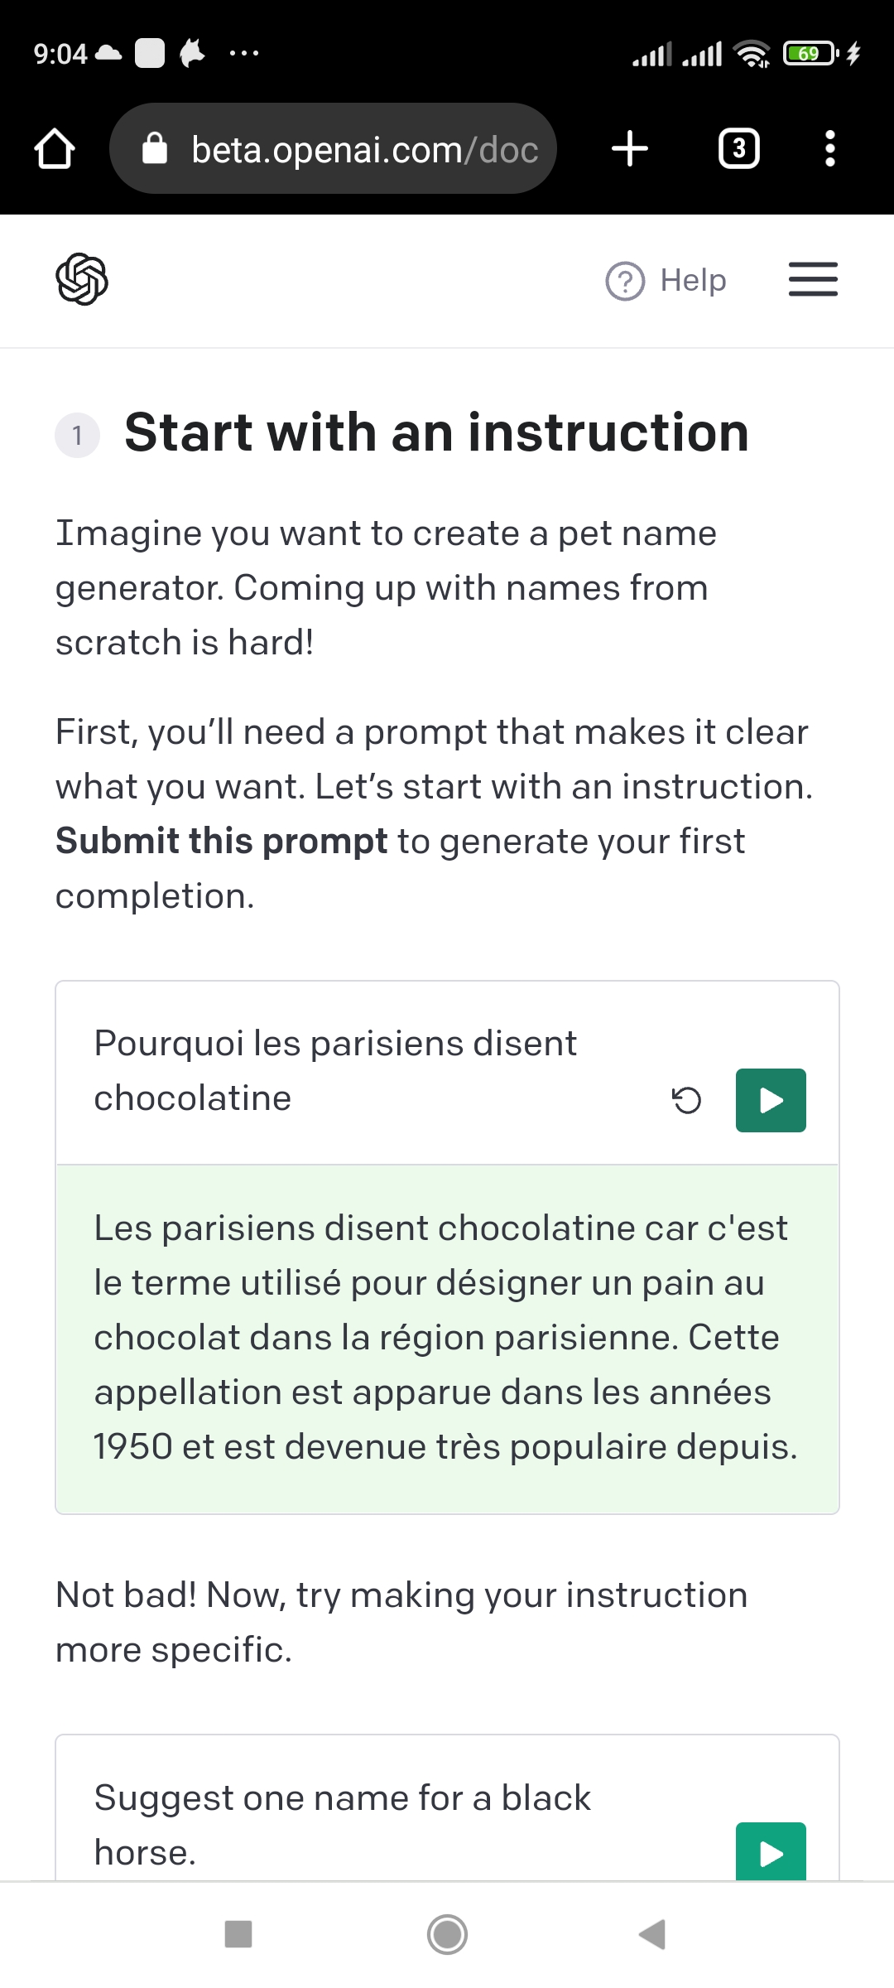Edit the "Pourquoi les parisiens" prompt text
Image resolution: width=894 pixels, height=1988 pixels.
[x=335, y=1070]
